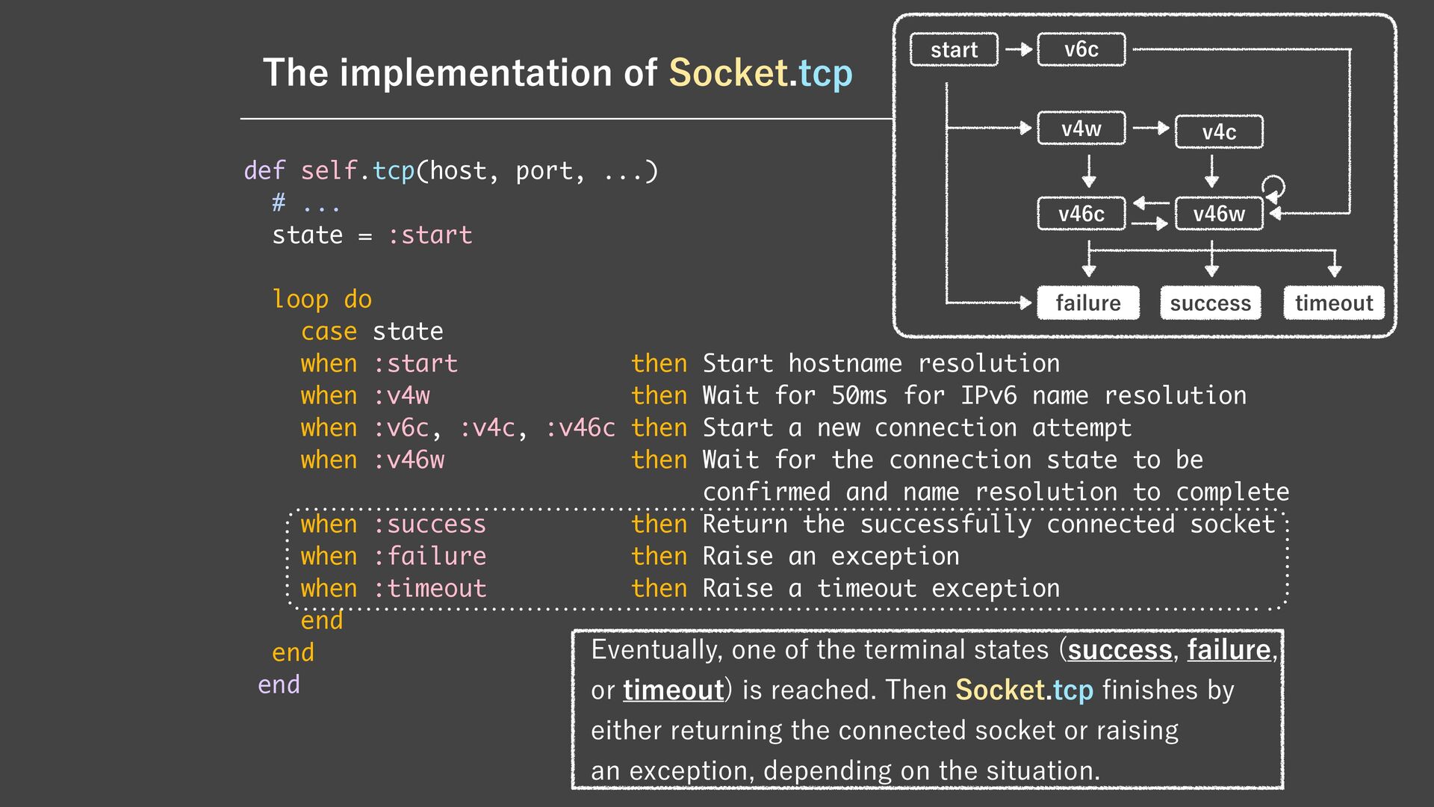Select the v6c state node
1434x807 pixels.
tap(1081, 50)
